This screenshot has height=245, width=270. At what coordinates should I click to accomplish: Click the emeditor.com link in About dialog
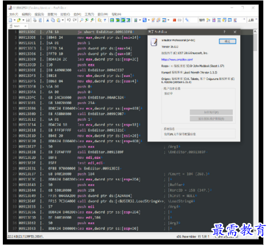pos(177,60)
